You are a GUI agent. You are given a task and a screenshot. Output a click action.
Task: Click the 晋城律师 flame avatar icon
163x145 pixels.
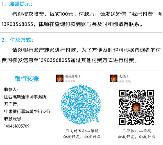pos(60,78)
